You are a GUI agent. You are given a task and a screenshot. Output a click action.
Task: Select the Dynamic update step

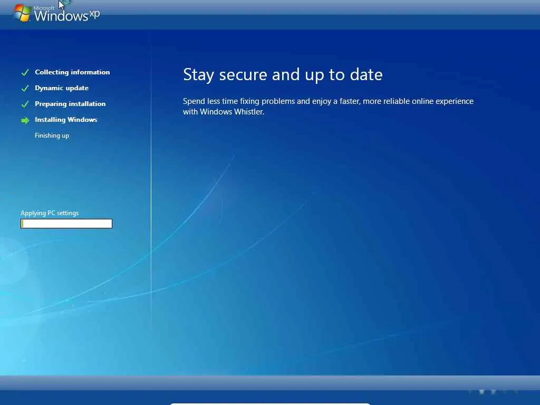[62, 88]
